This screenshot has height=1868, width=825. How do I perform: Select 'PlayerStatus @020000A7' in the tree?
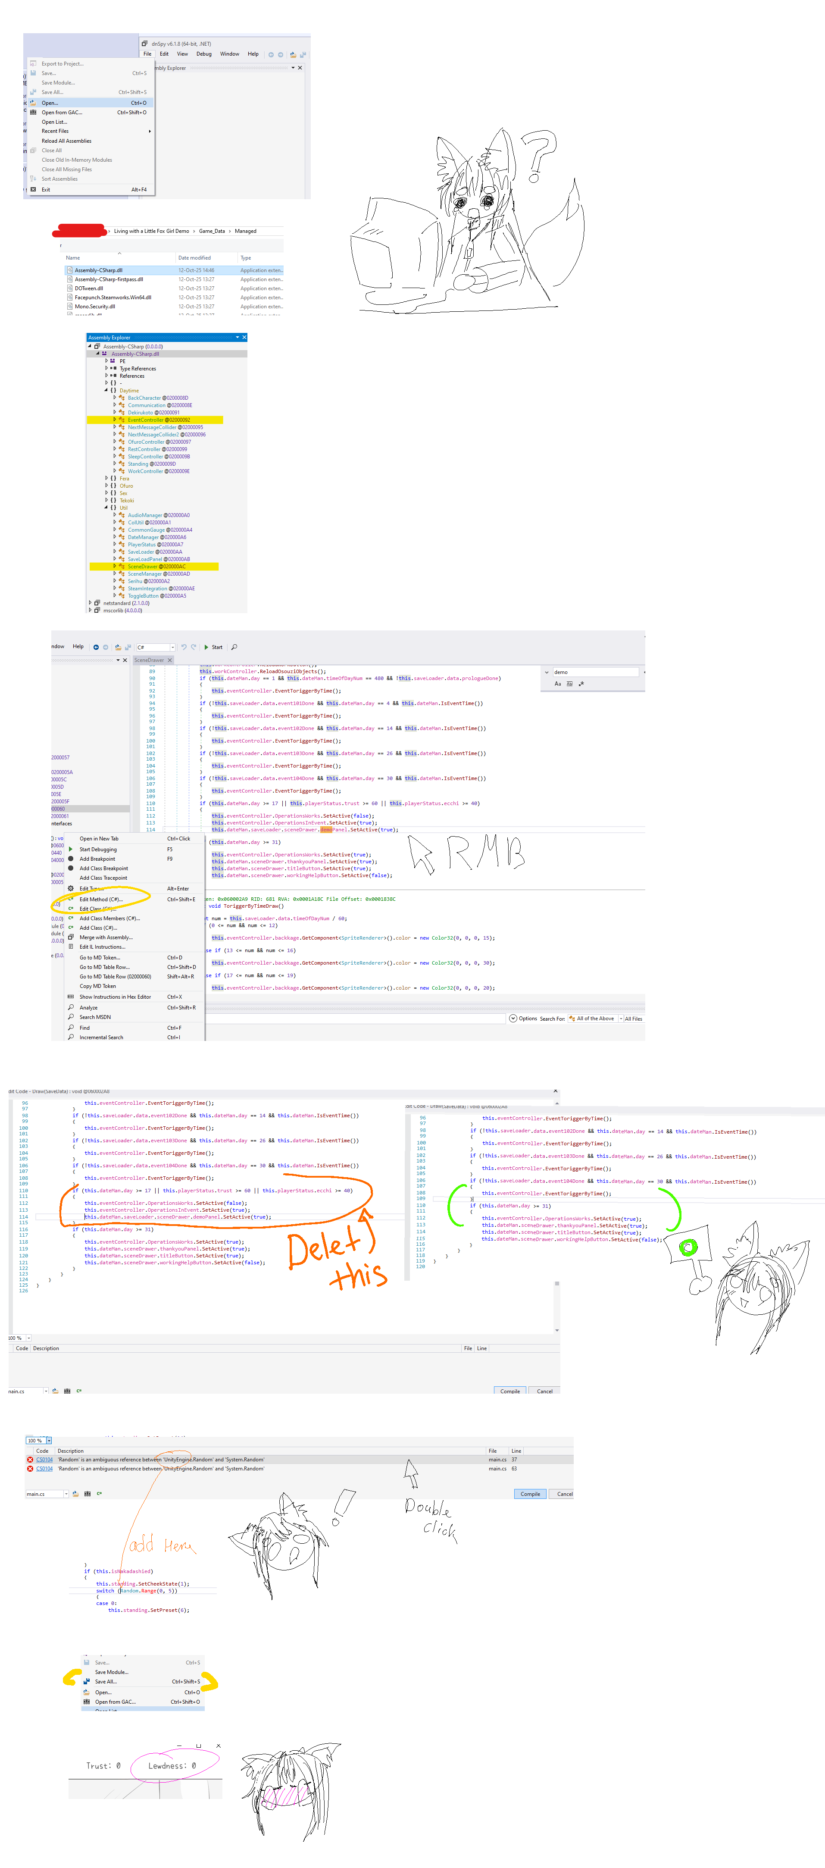[155, 545]
